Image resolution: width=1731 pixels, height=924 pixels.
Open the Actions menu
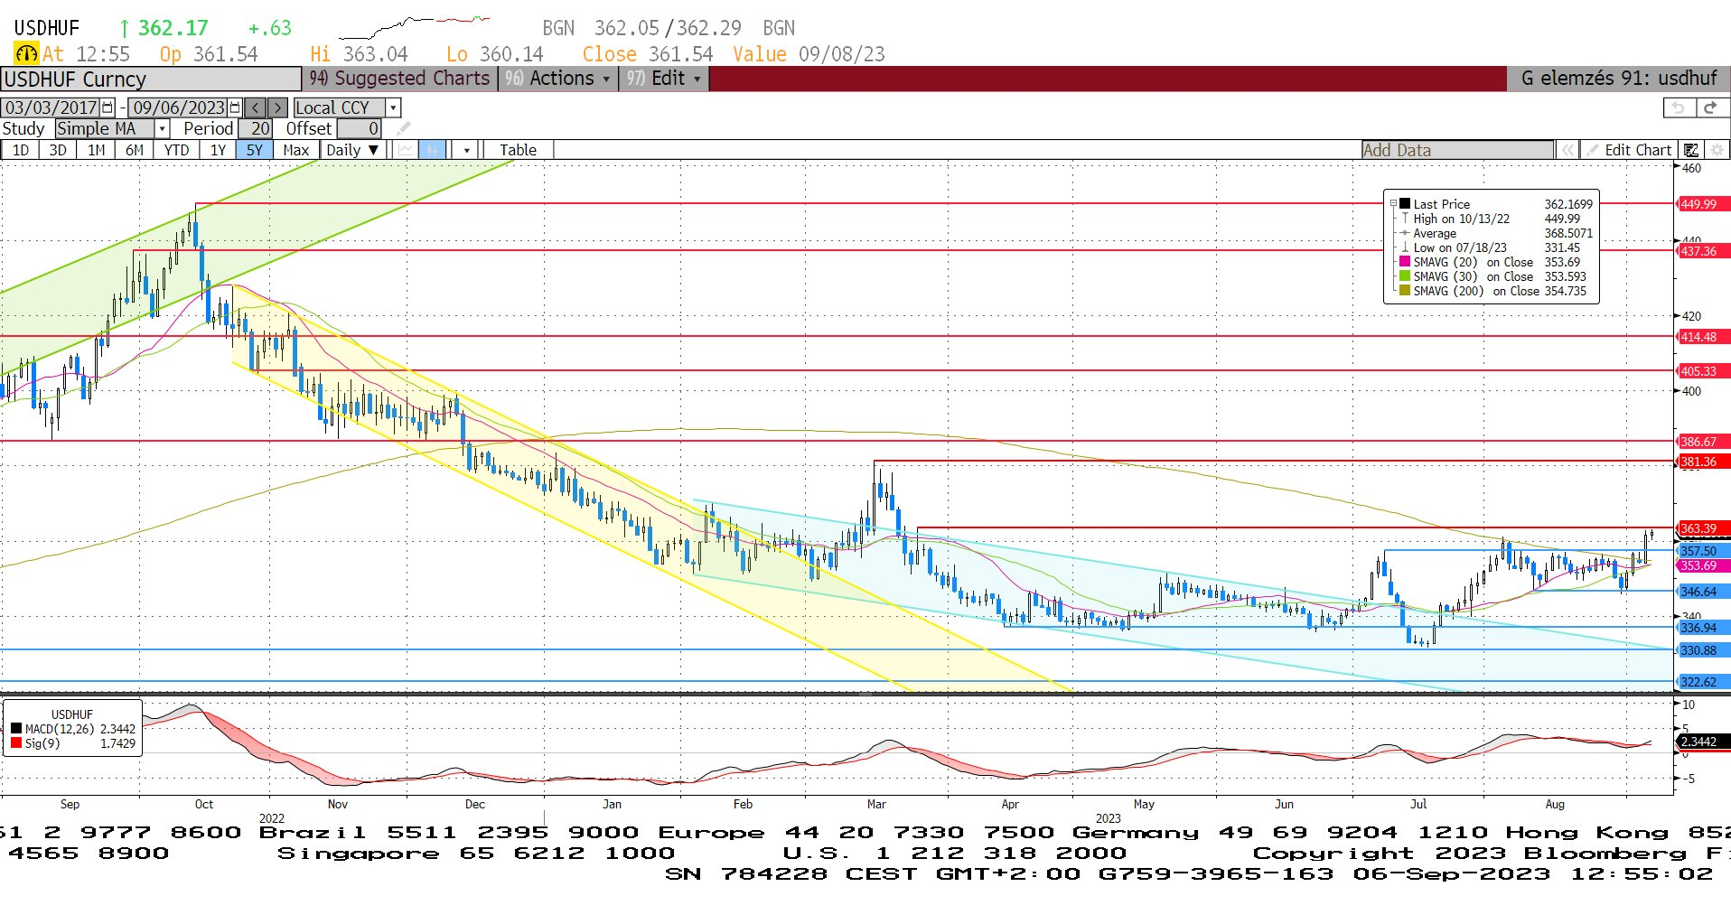pos(558,79)
